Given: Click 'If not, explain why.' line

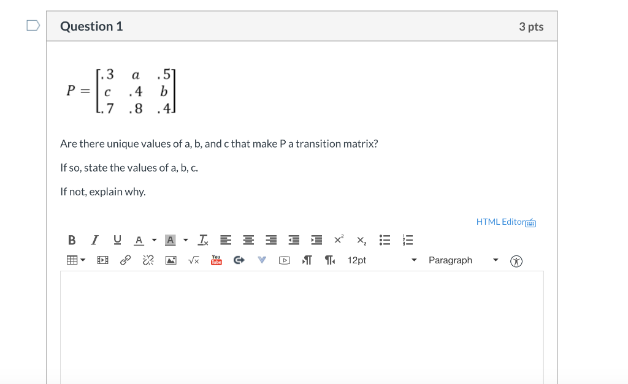Looking at the screenshot, I should [103, 192].
